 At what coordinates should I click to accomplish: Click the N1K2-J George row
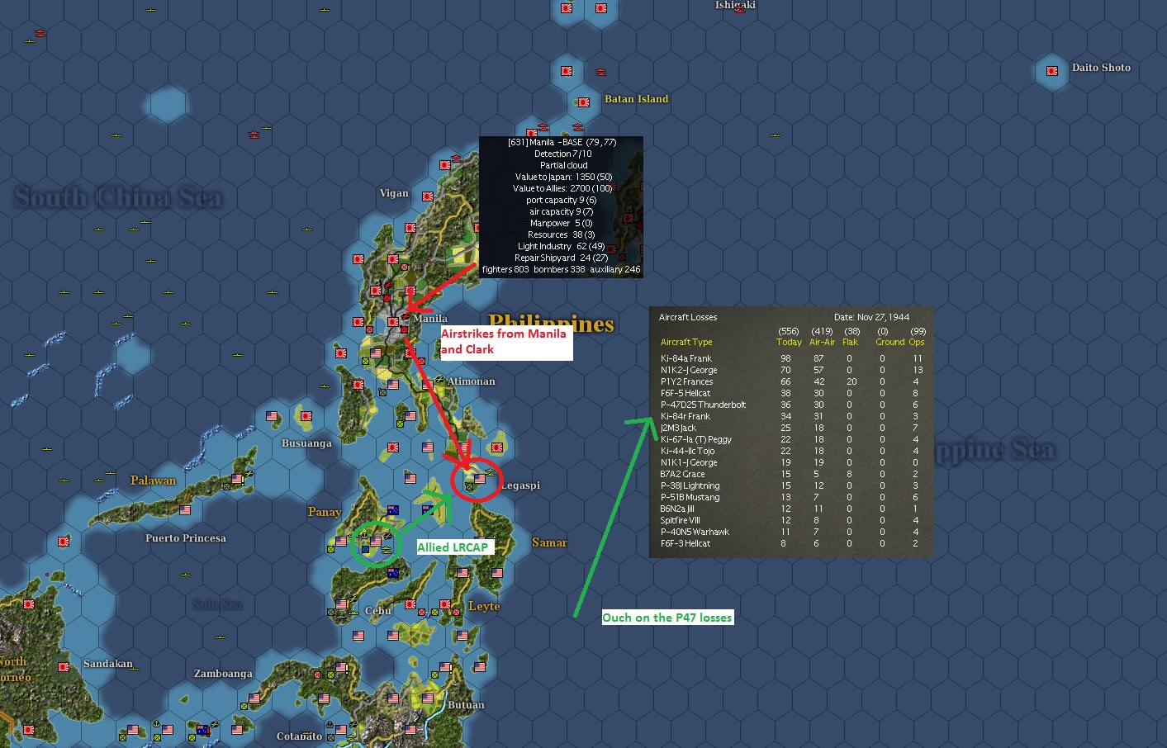click(x=791, y=370)
